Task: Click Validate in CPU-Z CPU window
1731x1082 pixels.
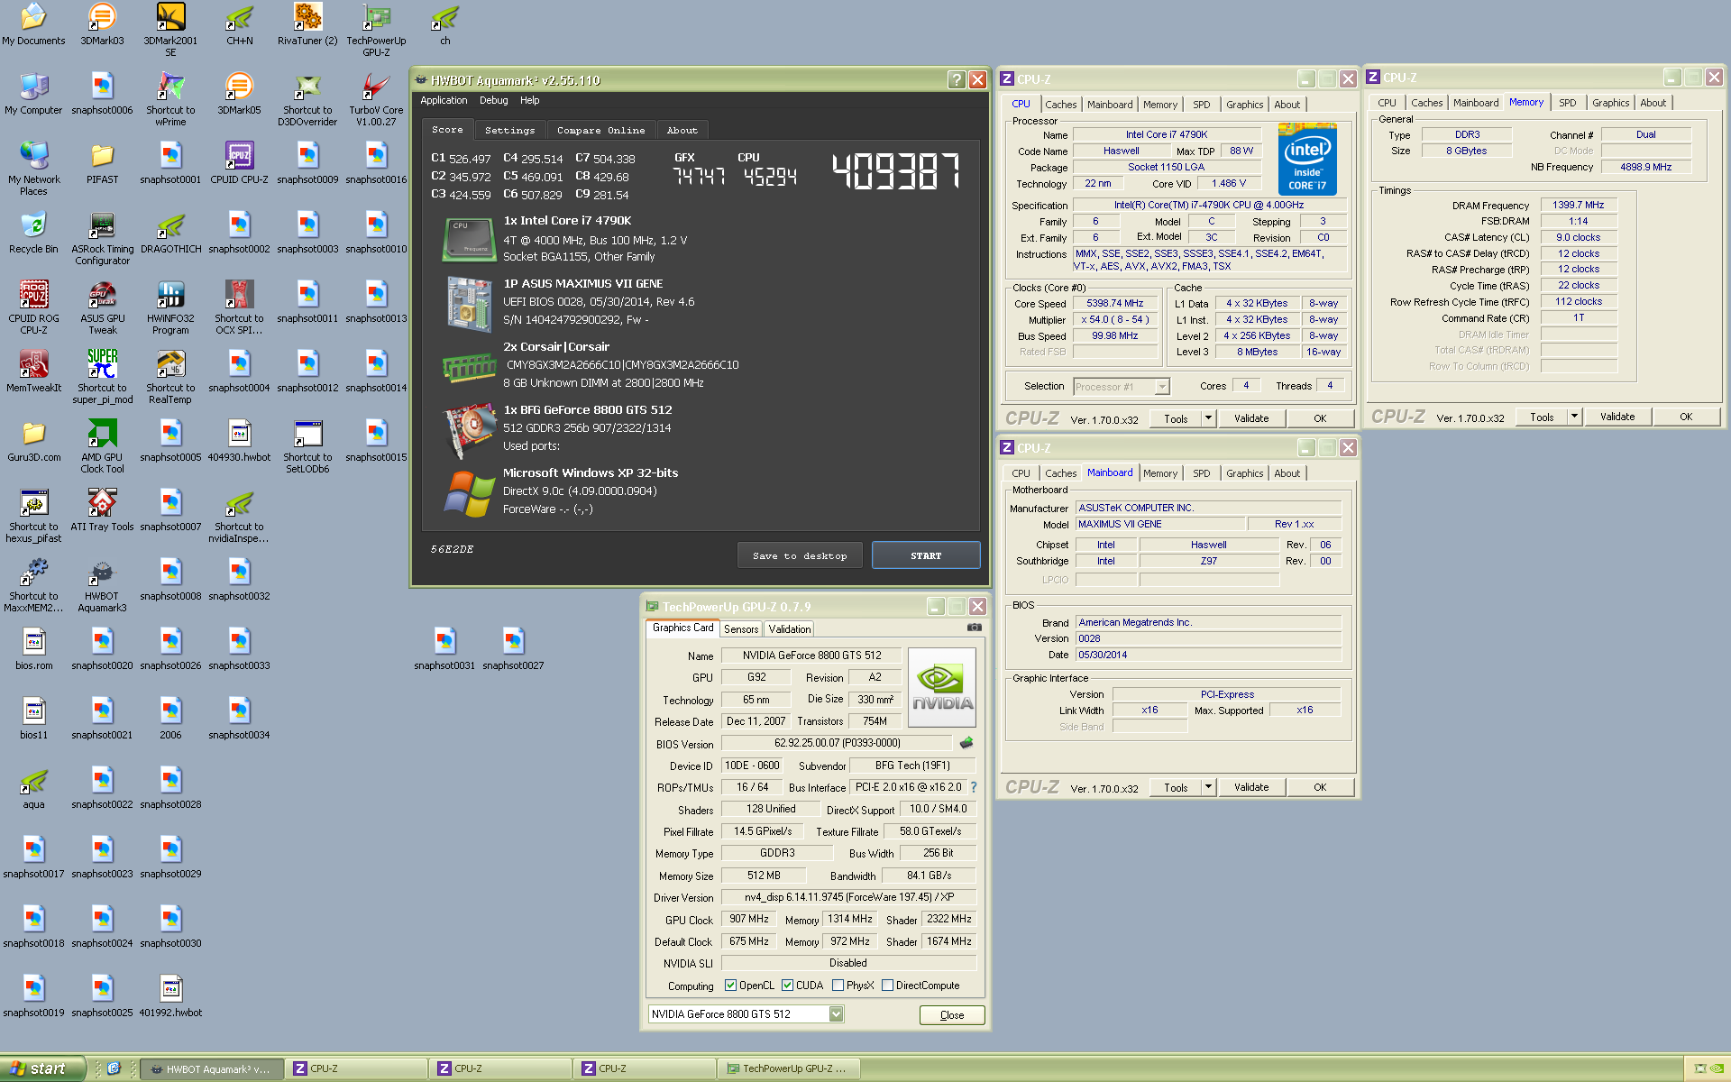Action: tap(1251, 418)
